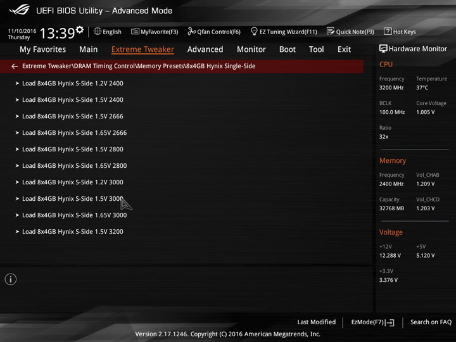Expand arrow for 1.65V 2800 preset
Viewport: 456px width, 342px height.
17,166
